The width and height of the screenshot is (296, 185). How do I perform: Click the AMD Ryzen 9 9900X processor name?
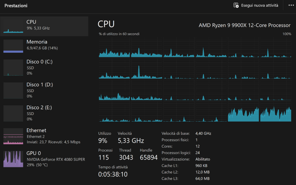pyautogui.click(x=245, y=25)
